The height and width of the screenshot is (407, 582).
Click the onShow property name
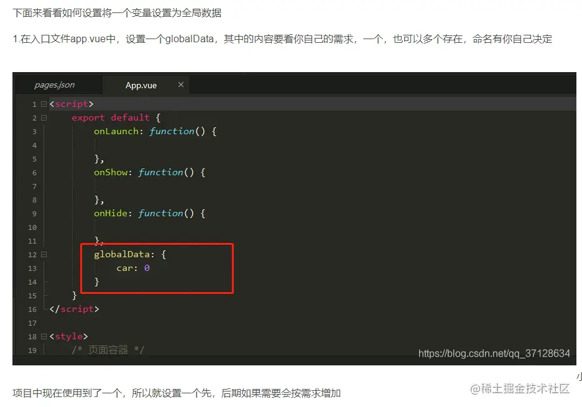110,173
